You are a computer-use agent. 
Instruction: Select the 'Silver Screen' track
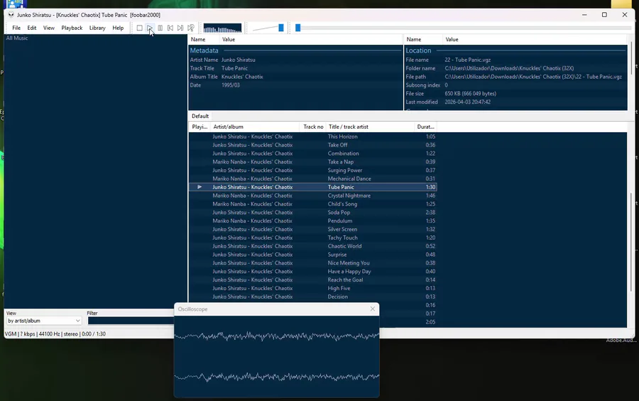[313, 229]
